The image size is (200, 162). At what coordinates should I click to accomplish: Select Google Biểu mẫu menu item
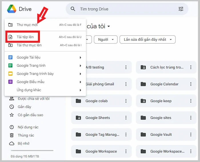coord(45,82)
